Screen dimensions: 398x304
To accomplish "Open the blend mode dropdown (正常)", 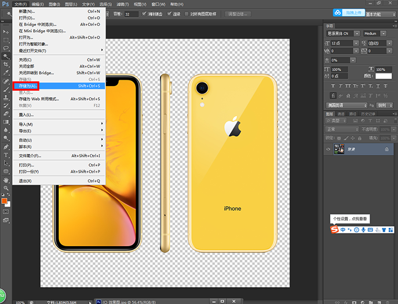I will click(342, 129).
